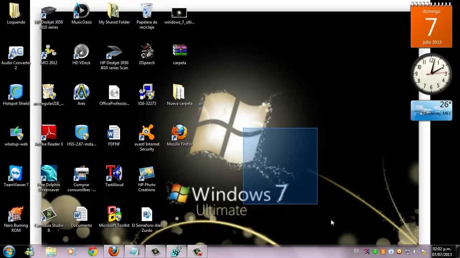The width and height of the screenshot is (460, 258).
Task: Select the Documento Word file
Action: 82,217
